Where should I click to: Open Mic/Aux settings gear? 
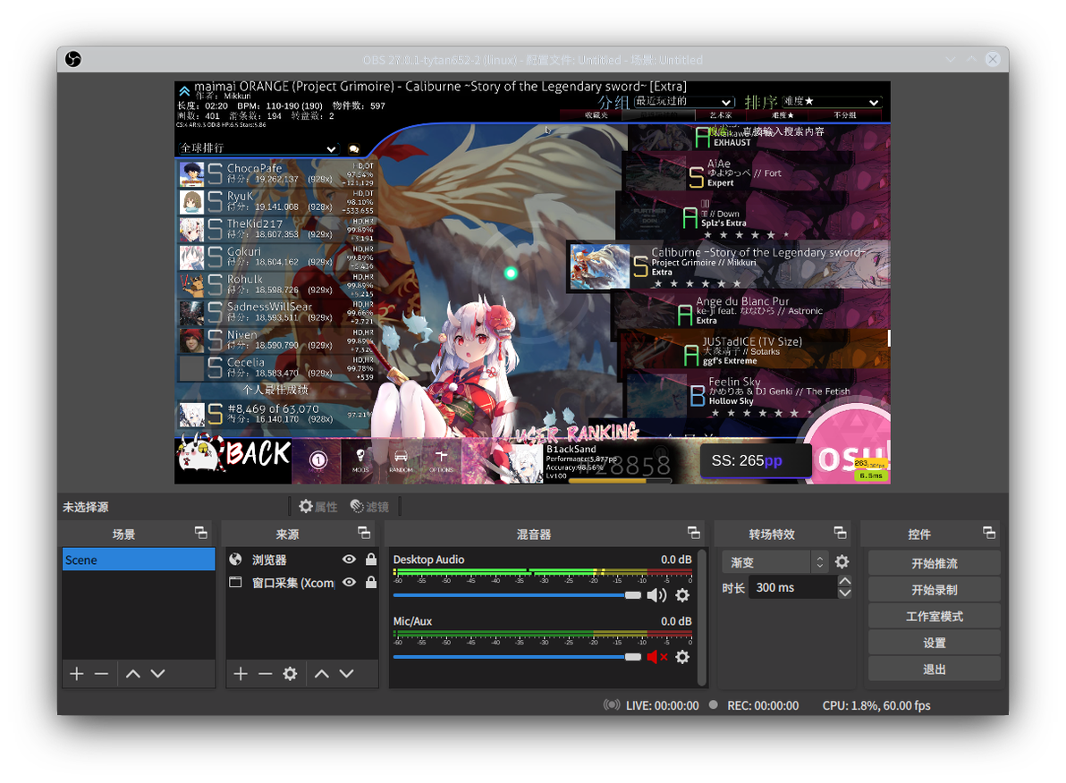681,657
